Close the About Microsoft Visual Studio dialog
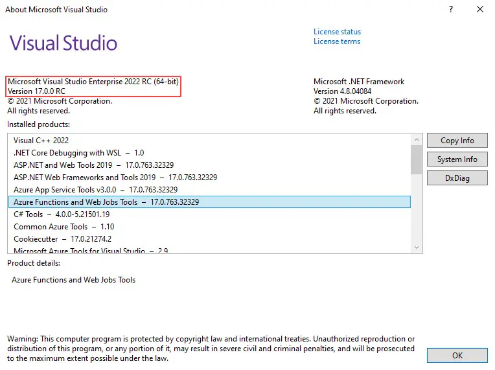 point(480,9)
